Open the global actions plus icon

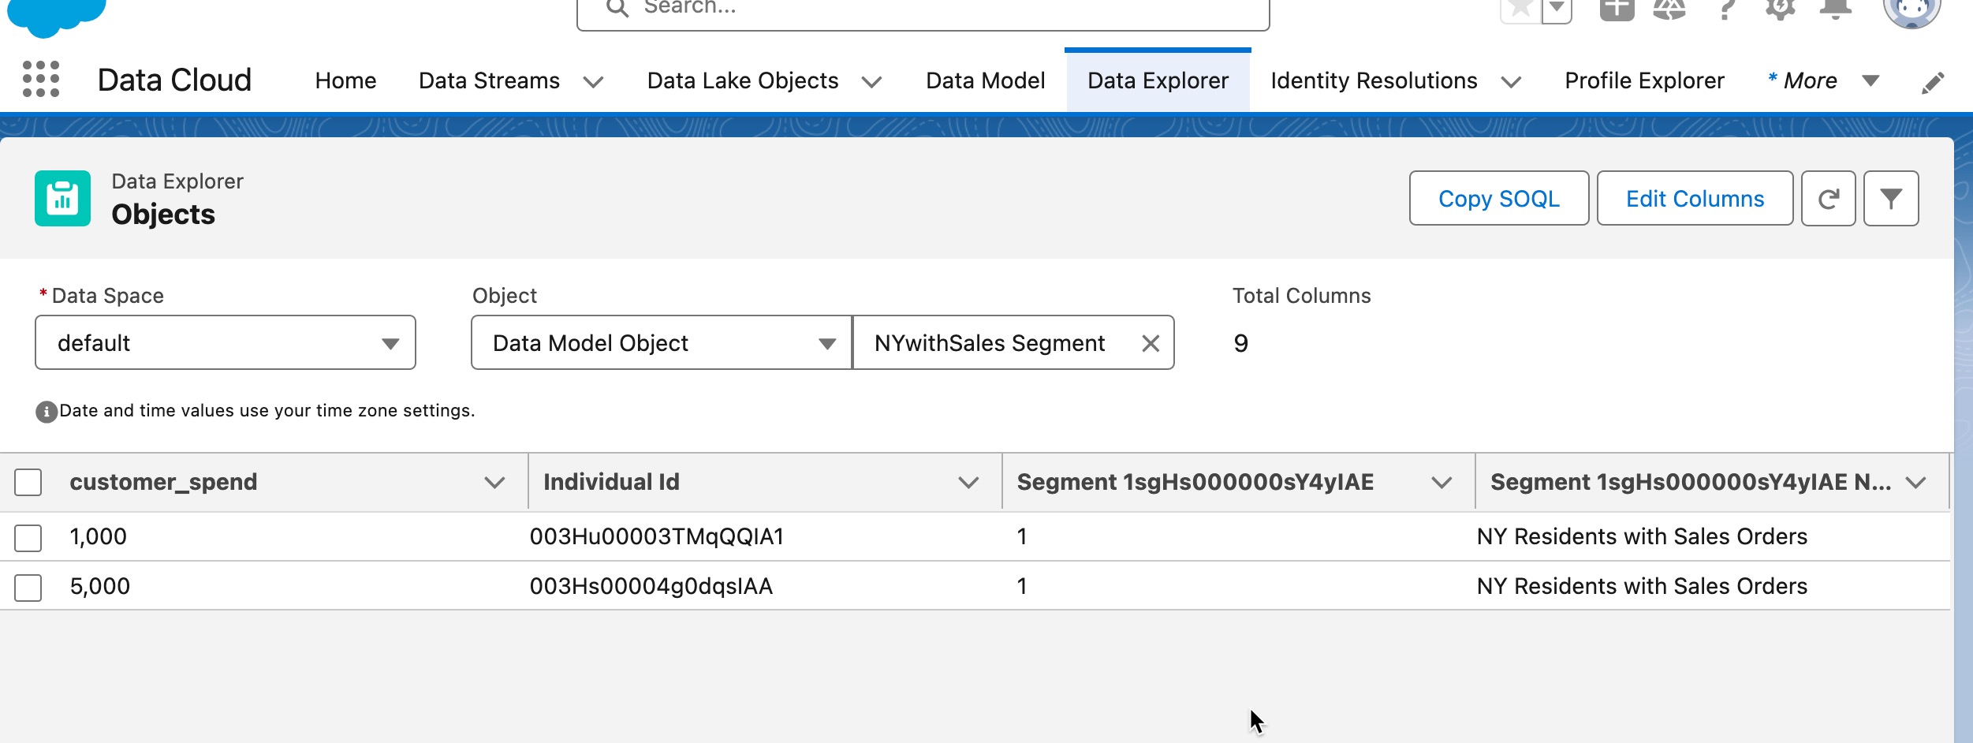pyautogui.click(x=1617, y=9)
